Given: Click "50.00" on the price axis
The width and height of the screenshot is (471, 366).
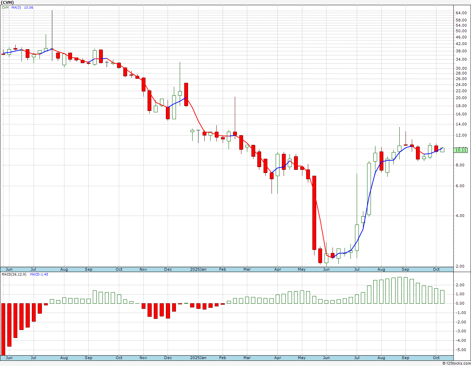Looking at the screenshot, I should (x=461, y=31).
